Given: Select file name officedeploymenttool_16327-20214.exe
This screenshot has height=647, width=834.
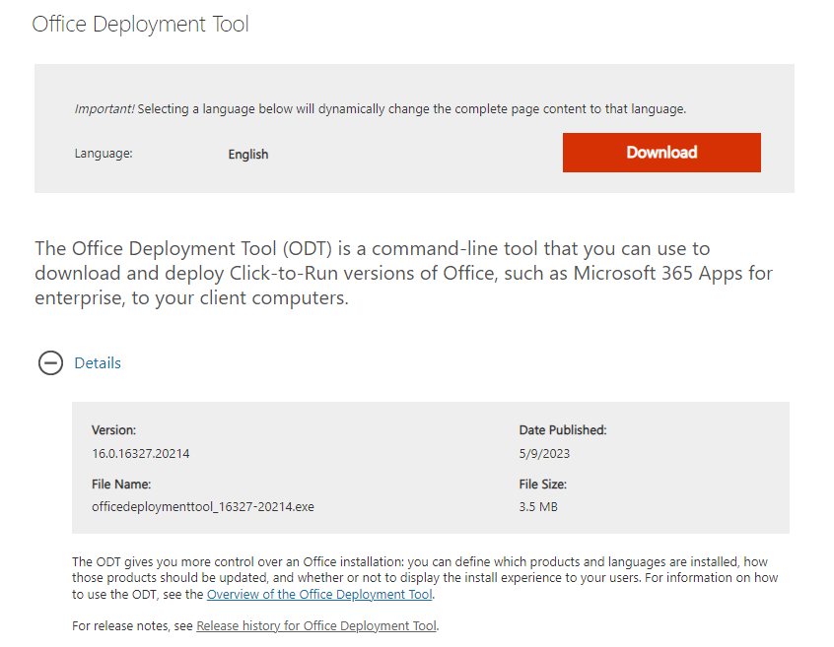Looking at the screenshot, I should tap(203, 506).
